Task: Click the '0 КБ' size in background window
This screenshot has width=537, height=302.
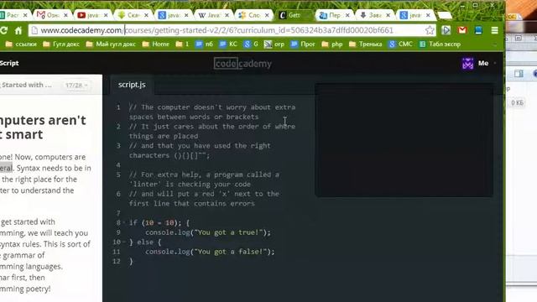Action: click(517, 102)
